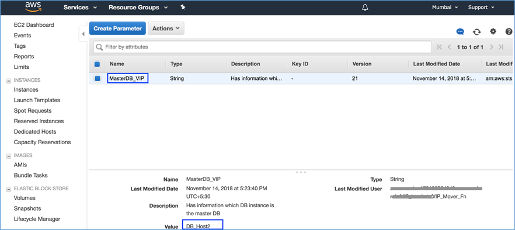Go to Lifecycle Manager page
515x230 pixels.
click(37, 219)
